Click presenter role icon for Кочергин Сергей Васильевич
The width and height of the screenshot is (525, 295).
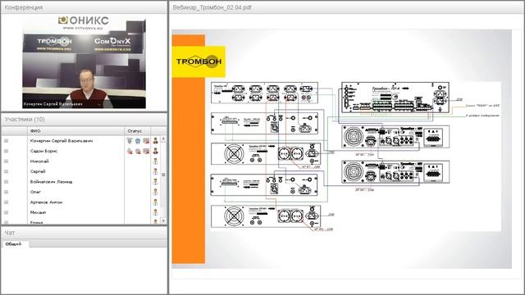click(155, 141)
